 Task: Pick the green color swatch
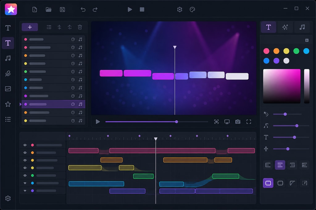tap(296, 51)
